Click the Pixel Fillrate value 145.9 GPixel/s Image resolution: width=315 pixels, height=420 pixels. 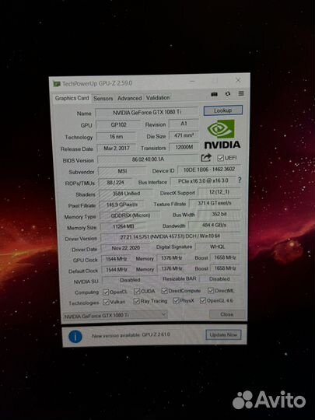pos(122,205)
